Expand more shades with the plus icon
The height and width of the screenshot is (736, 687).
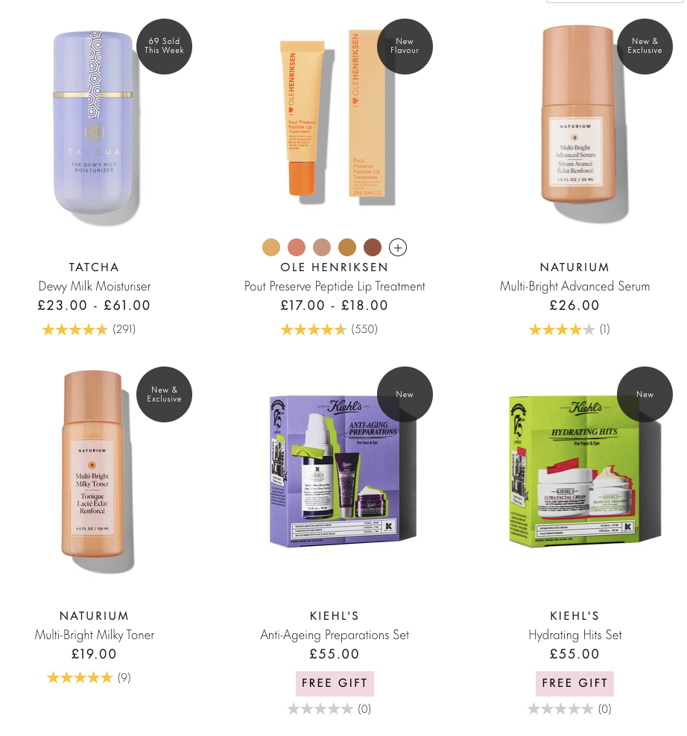[398, 247]
